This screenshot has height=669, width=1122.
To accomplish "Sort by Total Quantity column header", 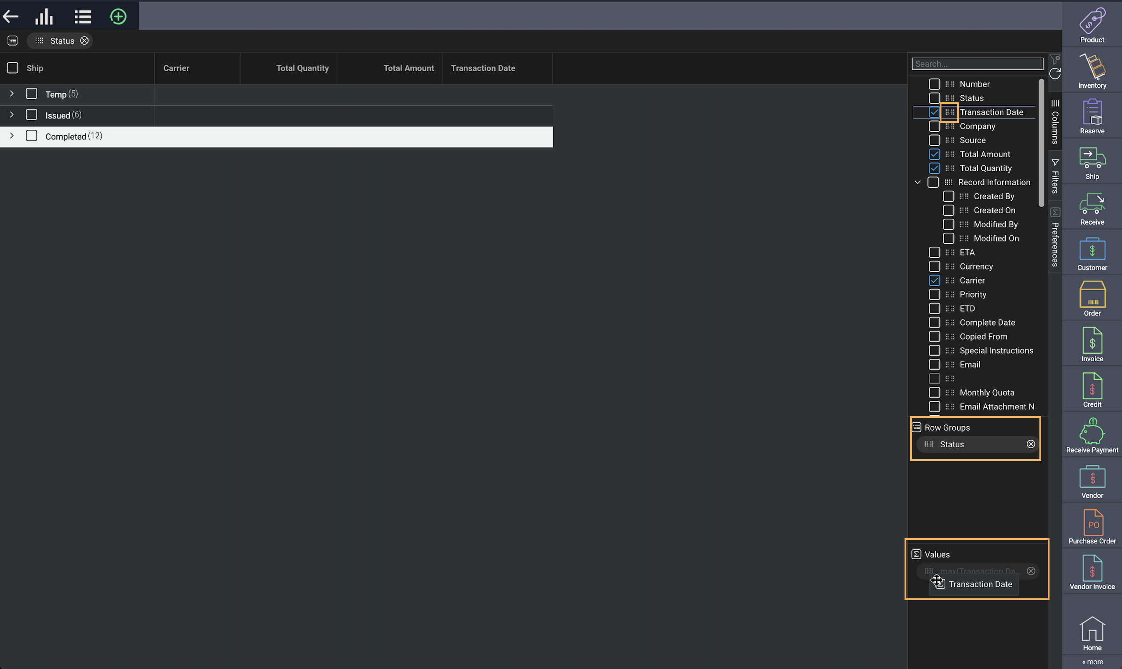I will [x=302, y=68].
